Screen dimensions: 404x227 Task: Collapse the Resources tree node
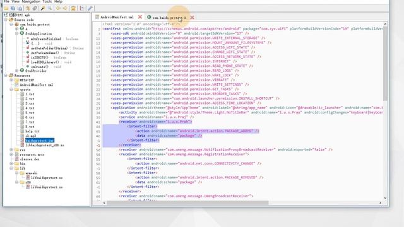6,76
